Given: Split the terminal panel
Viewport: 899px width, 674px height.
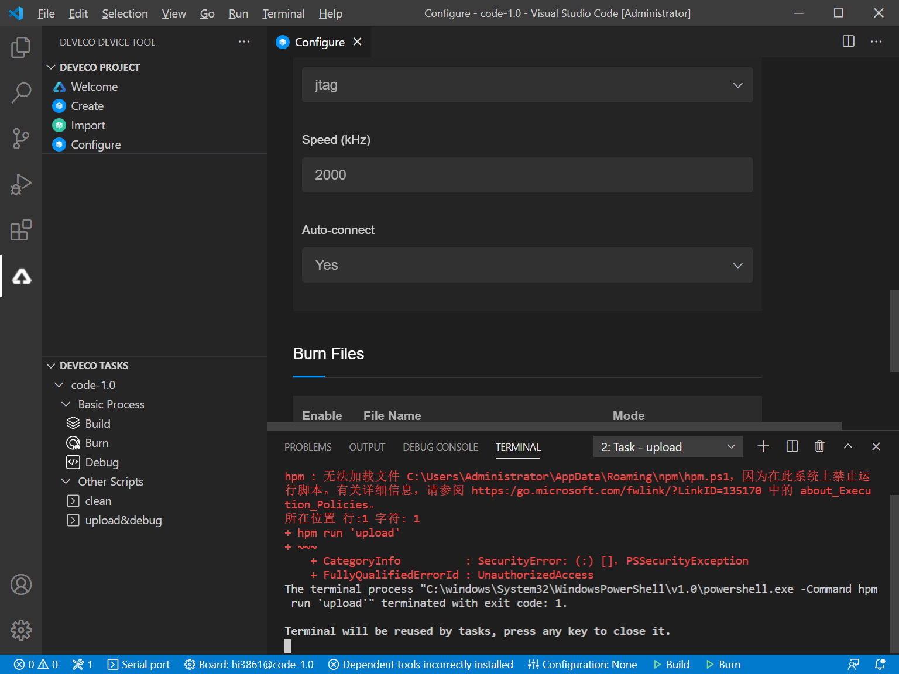Looking at the screenshot, I should [792, 446].
